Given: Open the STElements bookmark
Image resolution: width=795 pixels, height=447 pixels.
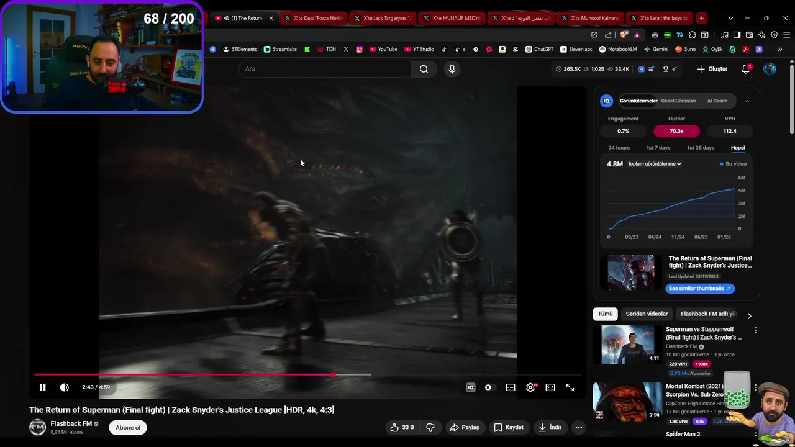Looking at the screenshot, I should pos(240,49).
